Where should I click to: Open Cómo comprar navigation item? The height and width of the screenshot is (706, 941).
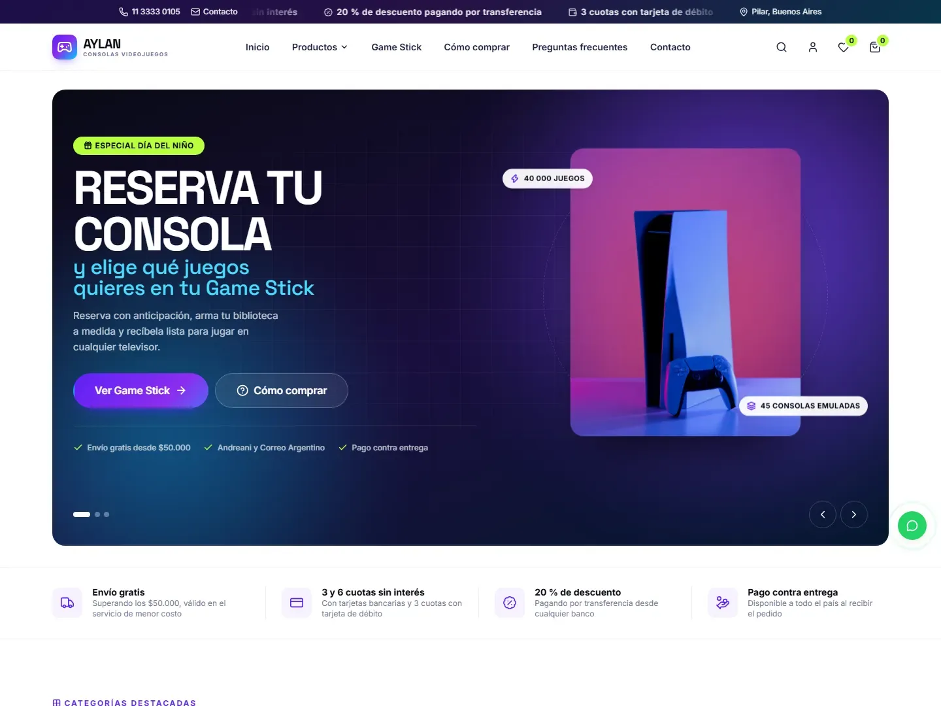tap(477, 47)
